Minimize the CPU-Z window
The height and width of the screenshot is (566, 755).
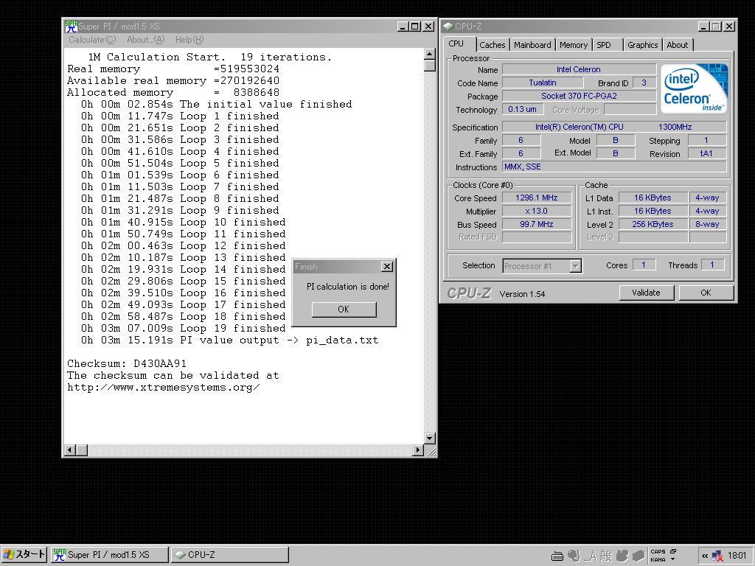click(x=704, y=27)
